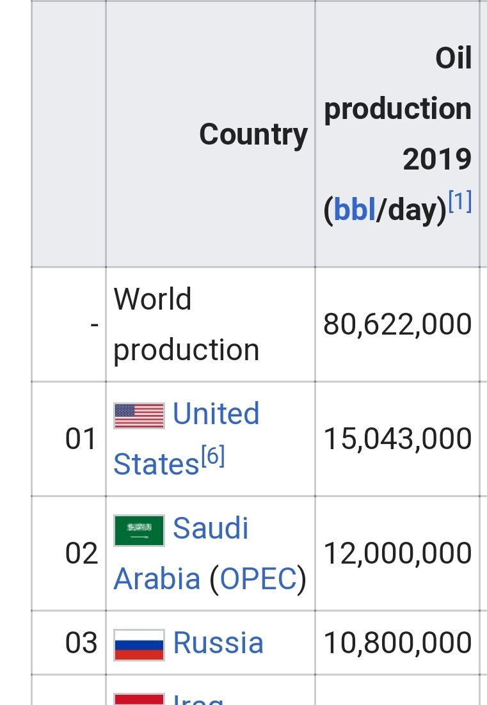Screen dimensions: 487x705
Task: Select the 80,622,000 world total value
Action: (x=397, y=324)
